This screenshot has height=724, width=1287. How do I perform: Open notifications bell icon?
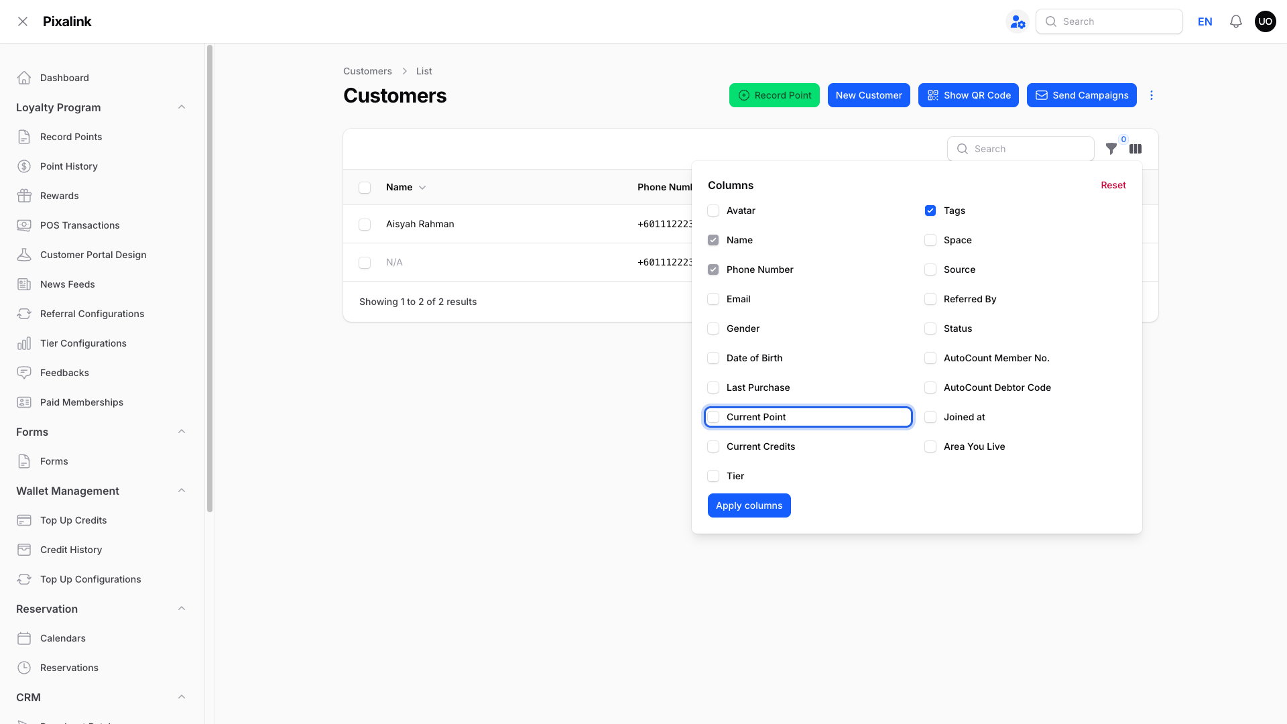click(x=1236, y=21)
